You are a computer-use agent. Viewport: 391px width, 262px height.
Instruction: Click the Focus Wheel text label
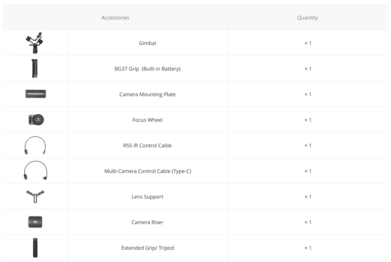(147, 120)
